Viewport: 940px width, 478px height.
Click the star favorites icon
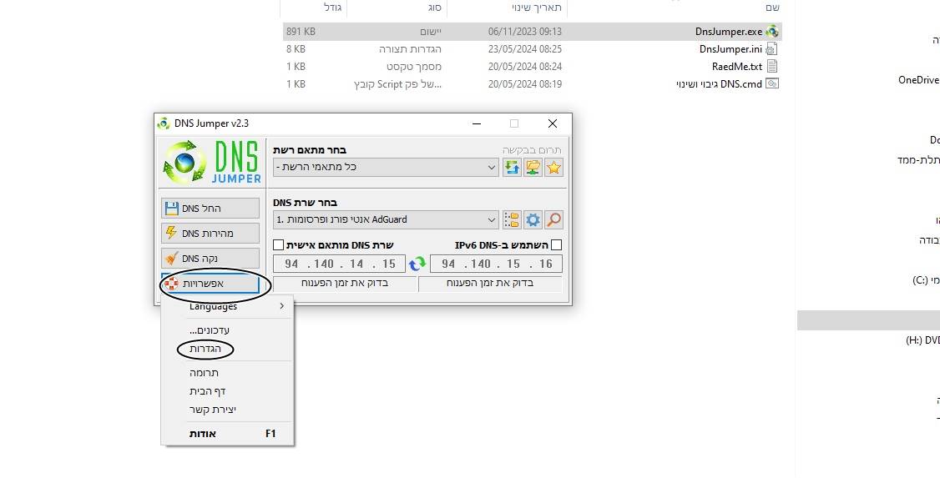(x=553, y=168)
